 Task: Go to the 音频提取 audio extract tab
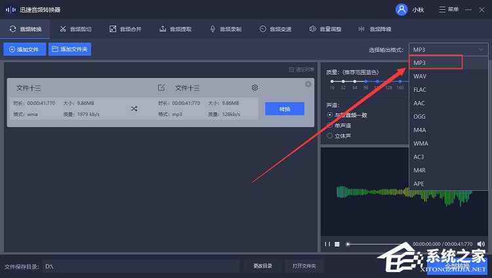pyautogui.click(x=175, y=30)
